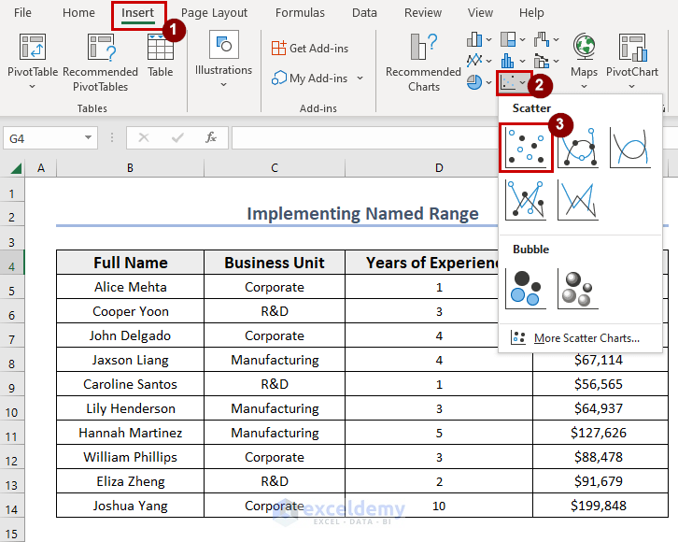This screenshot has width=678, height=542.
Task: Open the Formulas ribbon tab
Action: pos(301,13)
